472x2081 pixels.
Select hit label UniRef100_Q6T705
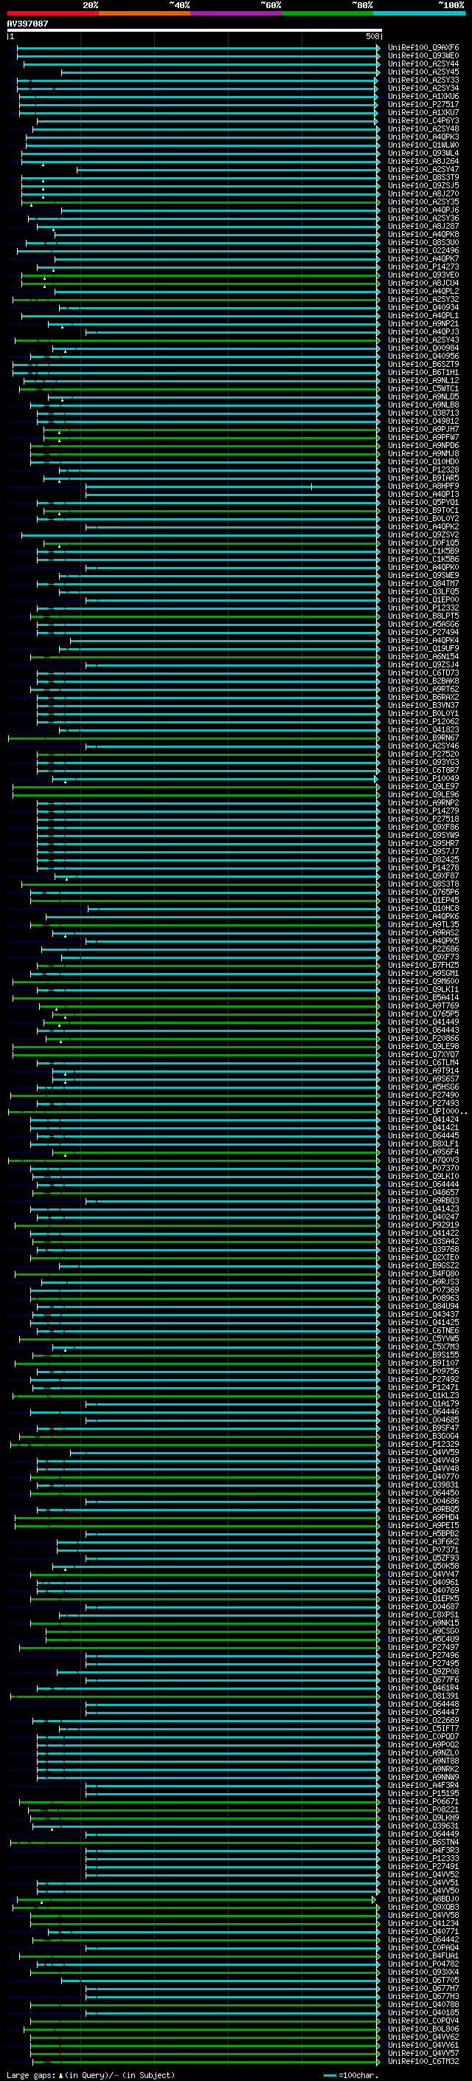(423, 1980)
